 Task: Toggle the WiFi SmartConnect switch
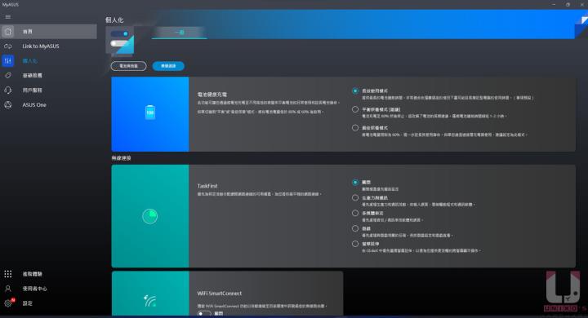click(x=204, y=313)
